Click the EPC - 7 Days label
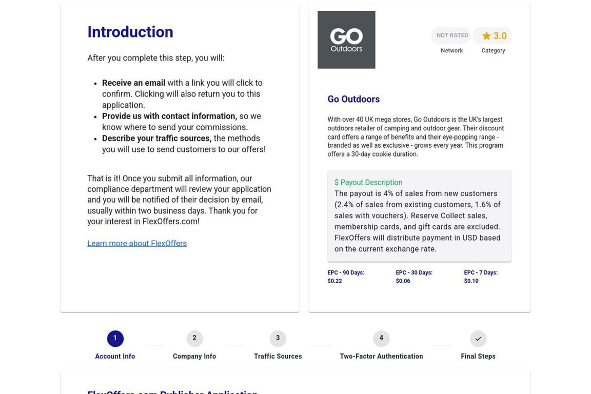This screenshot has height=394, width=591. [x=481, y=272]
